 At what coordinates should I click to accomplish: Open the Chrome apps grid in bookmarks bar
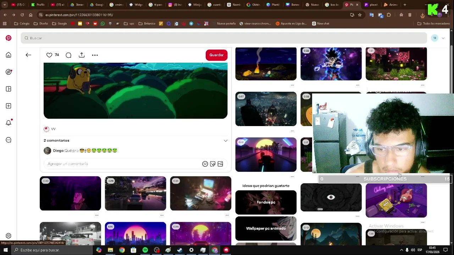coord(5,23)
